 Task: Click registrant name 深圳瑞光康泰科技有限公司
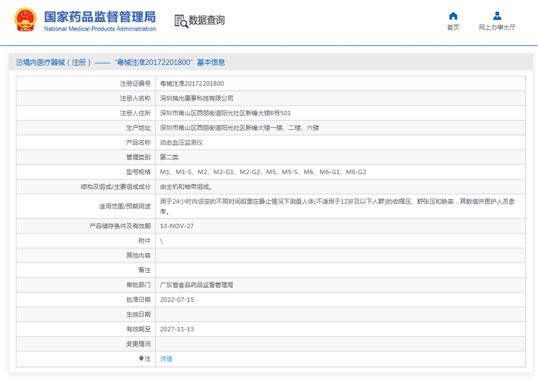pyautogui.click(x=197, y=98)
